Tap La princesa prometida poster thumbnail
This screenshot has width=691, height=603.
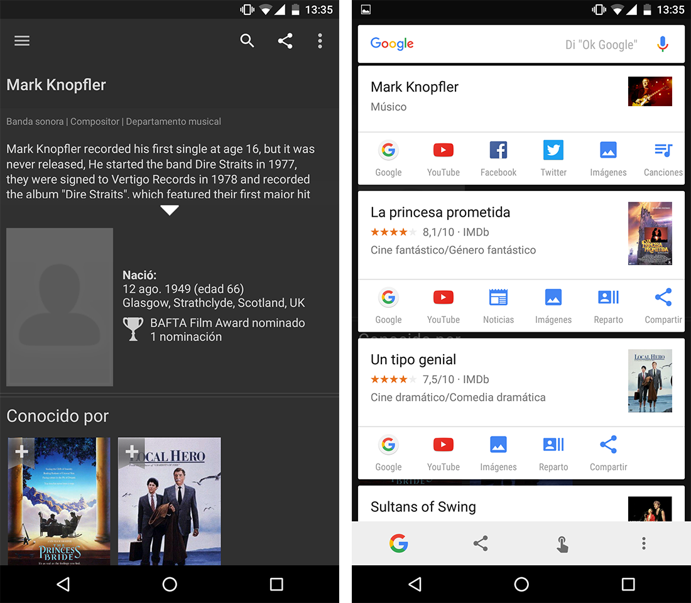(x=650, y=233)
